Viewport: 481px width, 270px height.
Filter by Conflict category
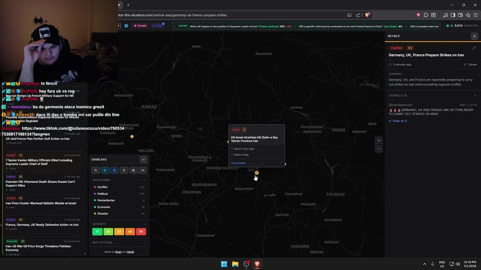[119, 187]
